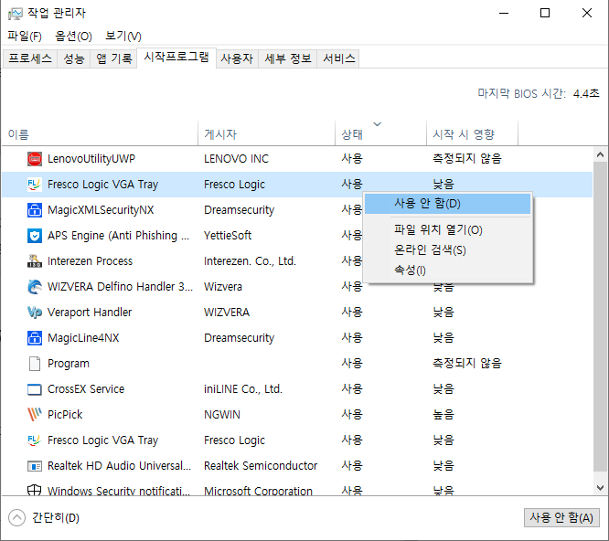Click the blank Program file icon
Image resolution: width=609 pixels, height=541 pixels.
pos(35,364)
